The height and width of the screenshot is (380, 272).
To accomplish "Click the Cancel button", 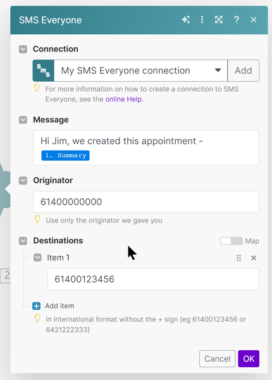I will tap(218, 358).
